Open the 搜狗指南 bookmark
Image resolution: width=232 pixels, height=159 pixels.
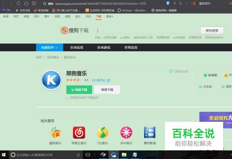click(164, 10)
